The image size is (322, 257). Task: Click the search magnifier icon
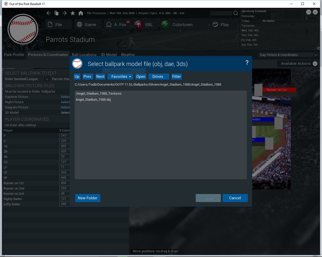coord(236,13)
